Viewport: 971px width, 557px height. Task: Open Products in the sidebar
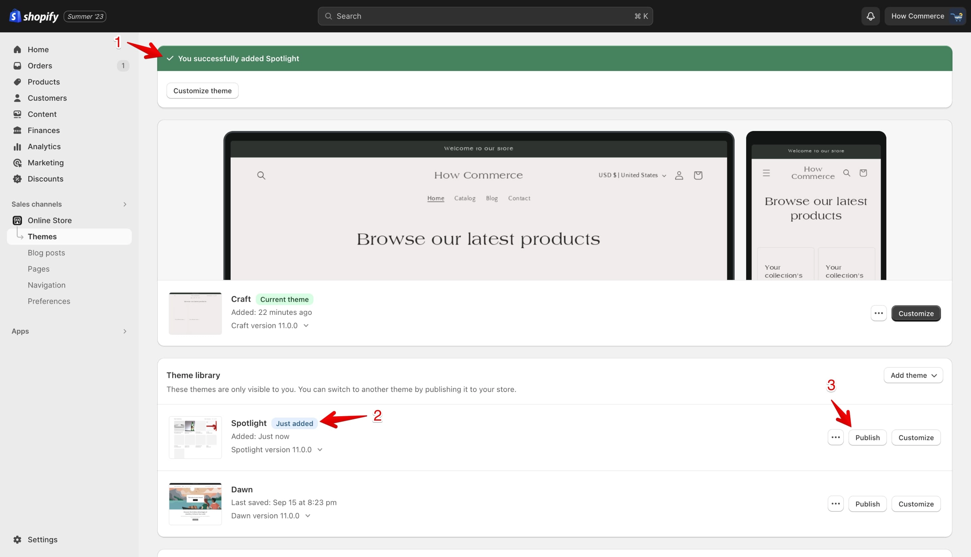click(x=69, y=82)
